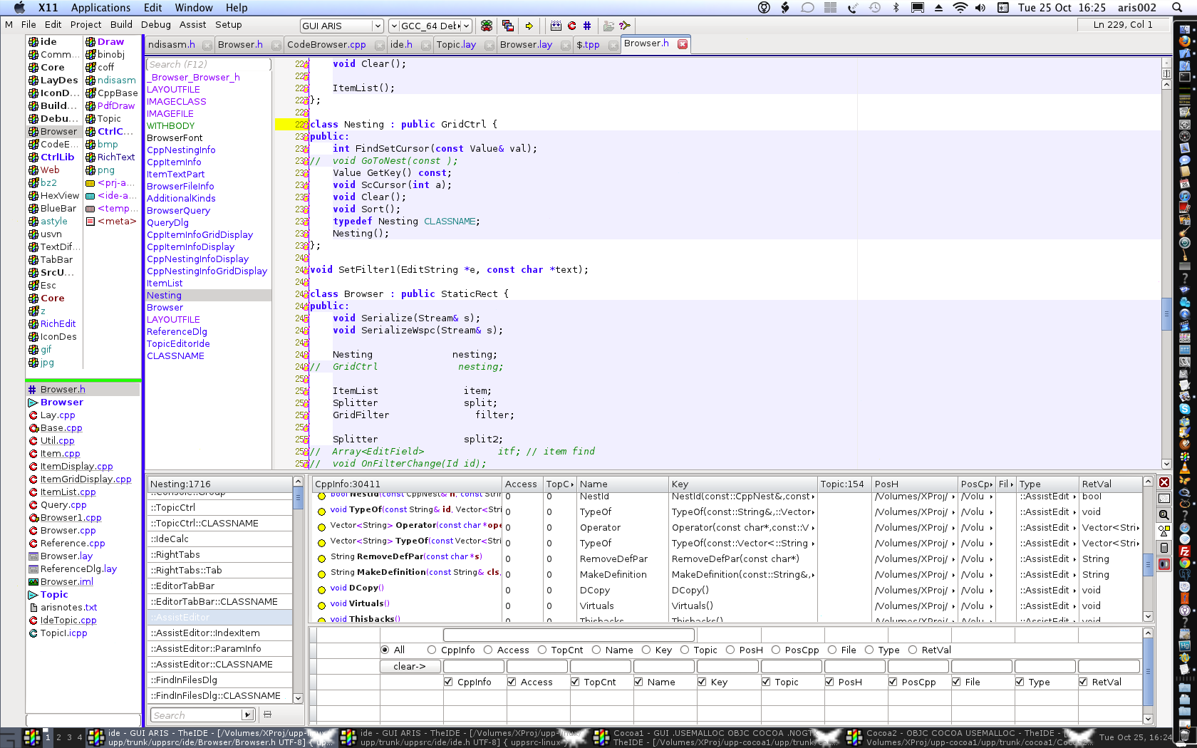Click the magnifier icon in bottom-right sidebar
Image resolution: width=1197 pixels, height=748 pixels.
1164,514
